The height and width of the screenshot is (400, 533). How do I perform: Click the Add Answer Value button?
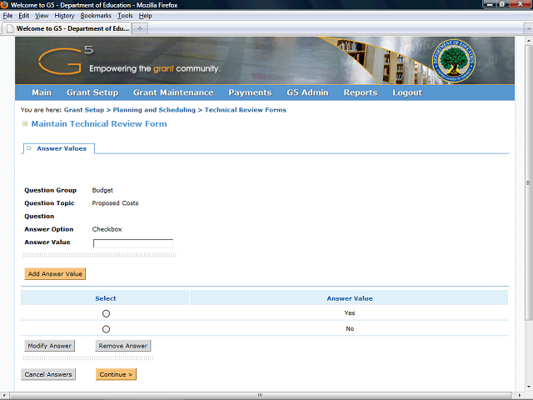click(55, 274)
